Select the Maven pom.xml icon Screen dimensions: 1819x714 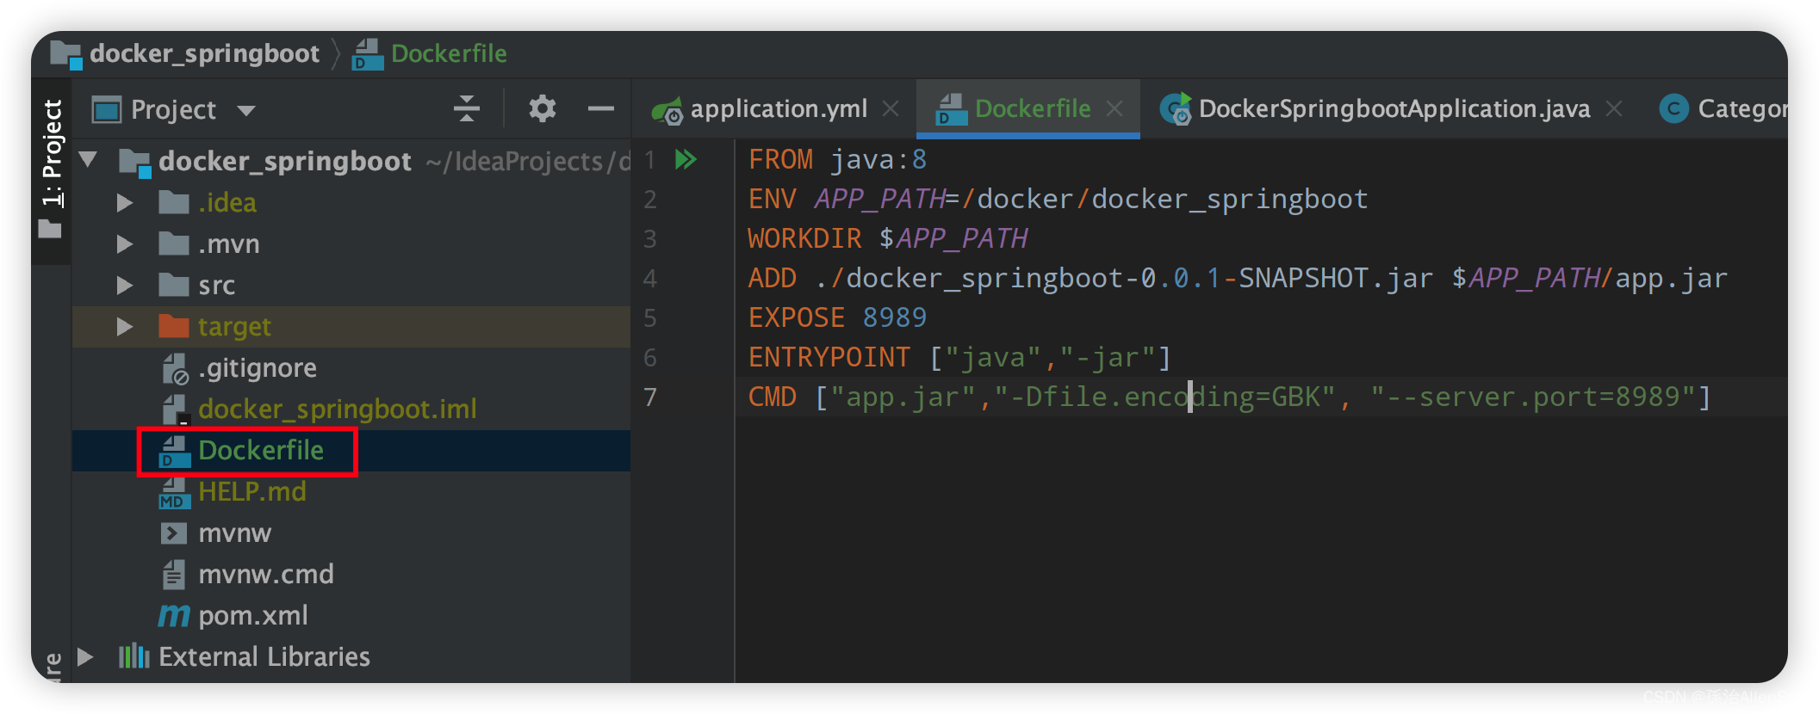click(174, 615)
